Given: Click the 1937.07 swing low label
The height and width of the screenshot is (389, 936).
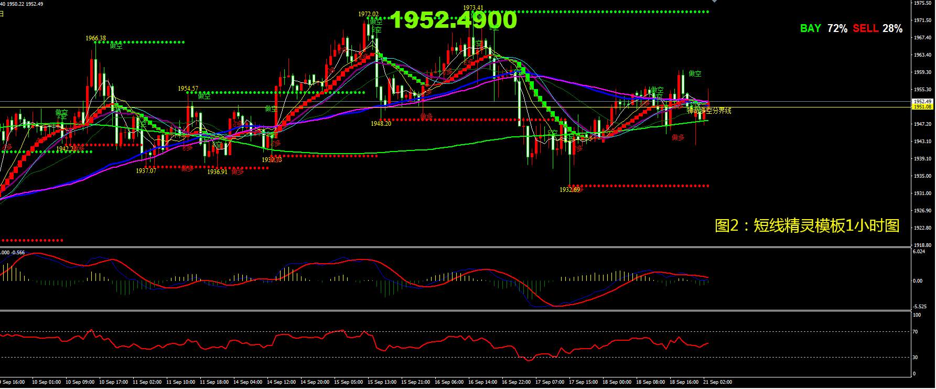Looking at the screenshot, I should point(146,171).
